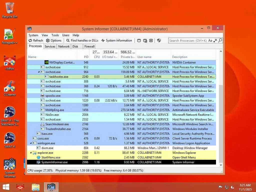The height and width of the screenshot is (192, 256).
Task: Click the network tray icon
Action: tap(226, 187)
